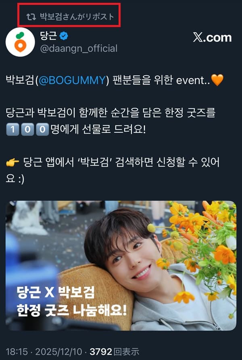Click the 당근 display name
Image resolution: width=242 pixels, height=360 pixels.
pos(48,36)
